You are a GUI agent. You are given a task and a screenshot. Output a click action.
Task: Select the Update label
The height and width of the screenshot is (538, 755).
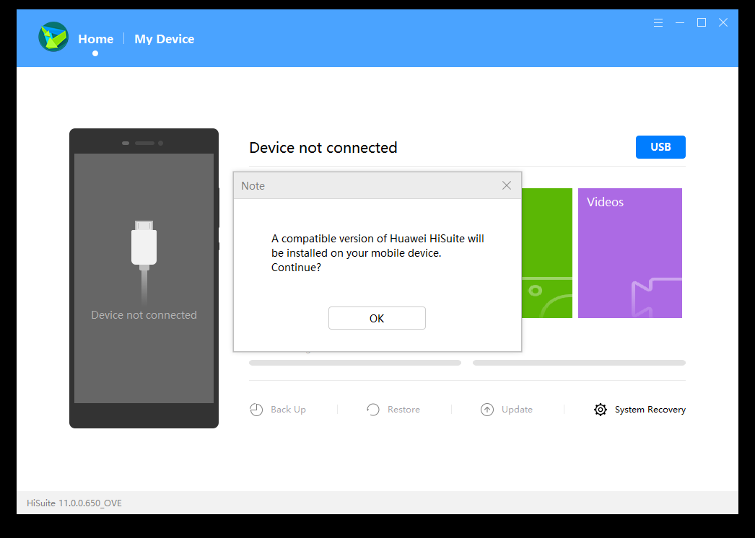517,410
